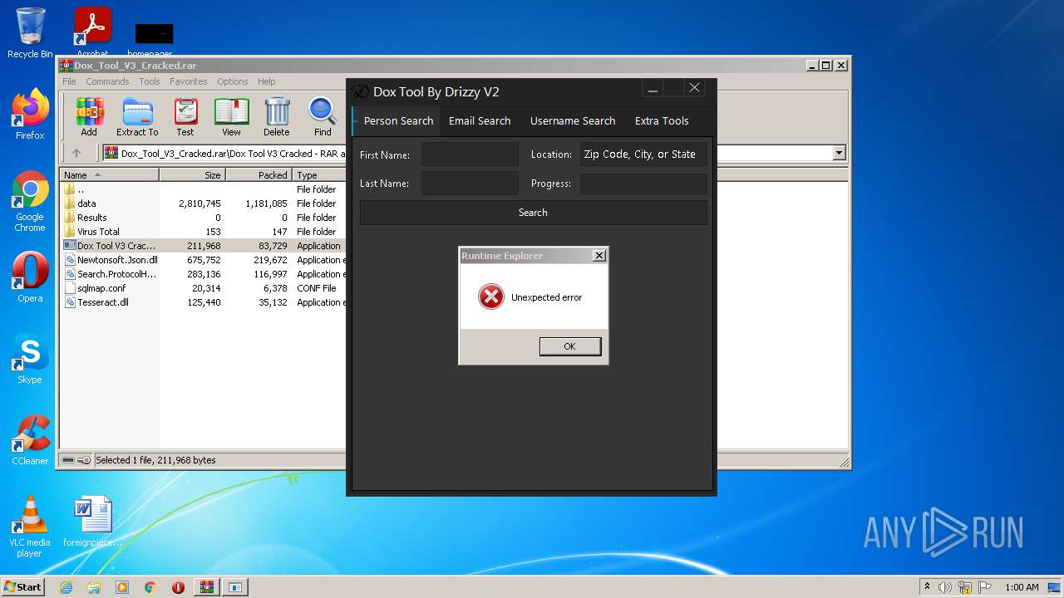Launch Google Chrome from the desktop
This screenshot has width=1064, height=598.
click(x=30, y=201)
